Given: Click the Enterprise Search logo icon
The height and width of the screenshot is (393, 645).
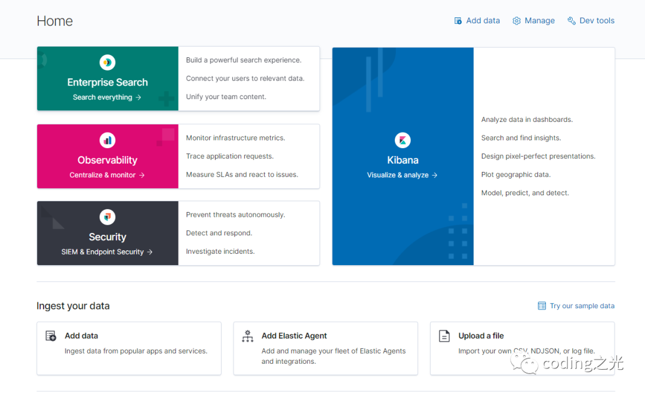Looking at the screenshot, I should click(x=107, y=63).
